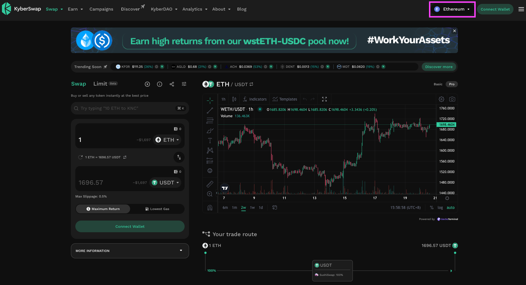Select the text annotation tool
The width and height of the screenshot is (526, 285).
tap(210, 141)
